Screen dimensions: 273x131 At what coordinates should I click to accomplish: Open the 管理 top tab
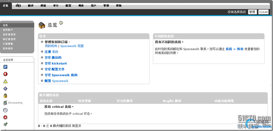[x=106, y=6]
